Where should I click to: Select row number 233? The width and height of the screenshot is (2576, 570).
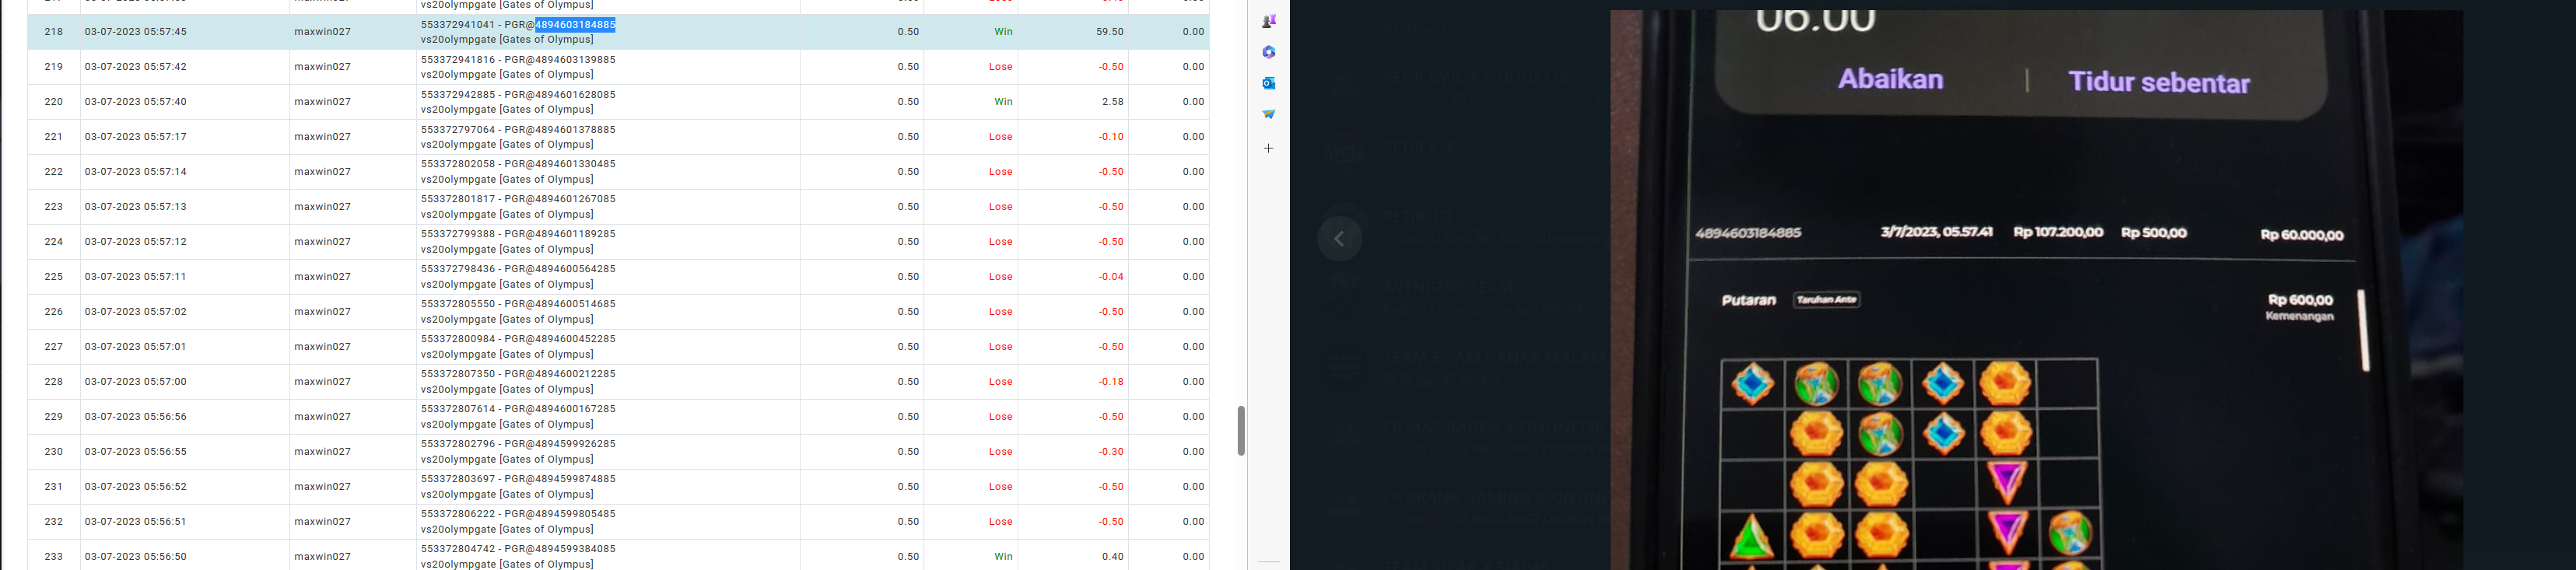point(54,557)
